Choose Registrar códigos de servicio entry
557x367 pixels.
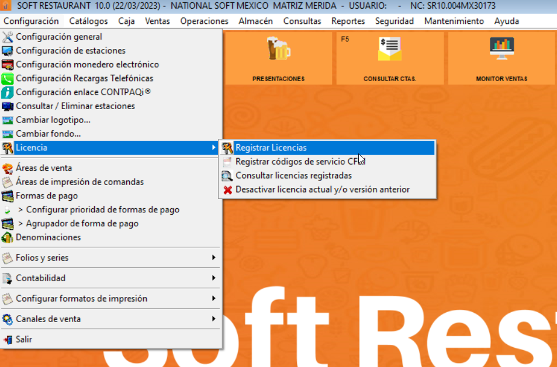pyautogui.click(x=327, y=162)
